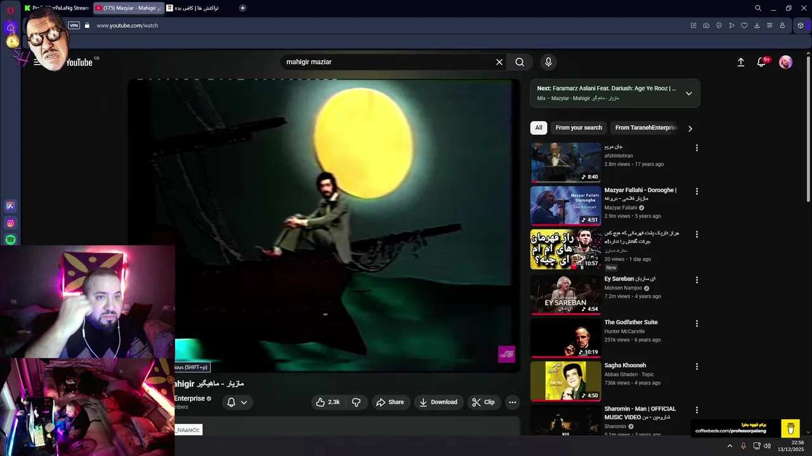Open Opera edit/pinboard icon in toolbar

pos(693,25)
